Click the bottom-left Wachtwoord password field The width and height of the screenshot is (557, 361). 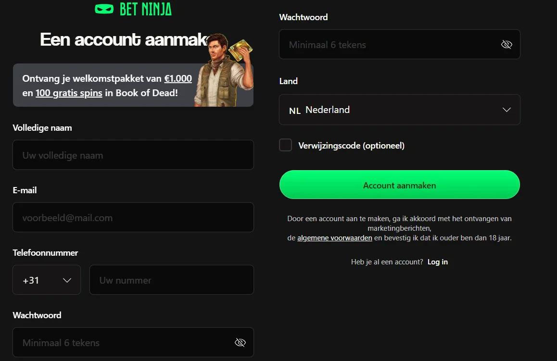[123, 342]
